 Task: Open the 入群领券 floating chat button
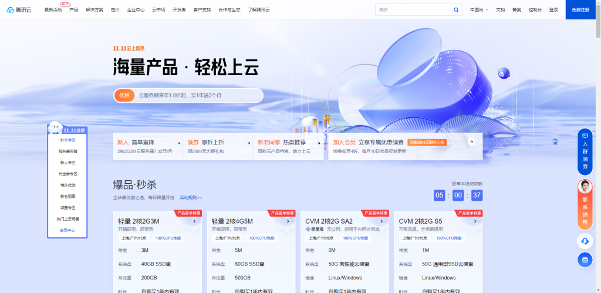(x=585, y=151)
